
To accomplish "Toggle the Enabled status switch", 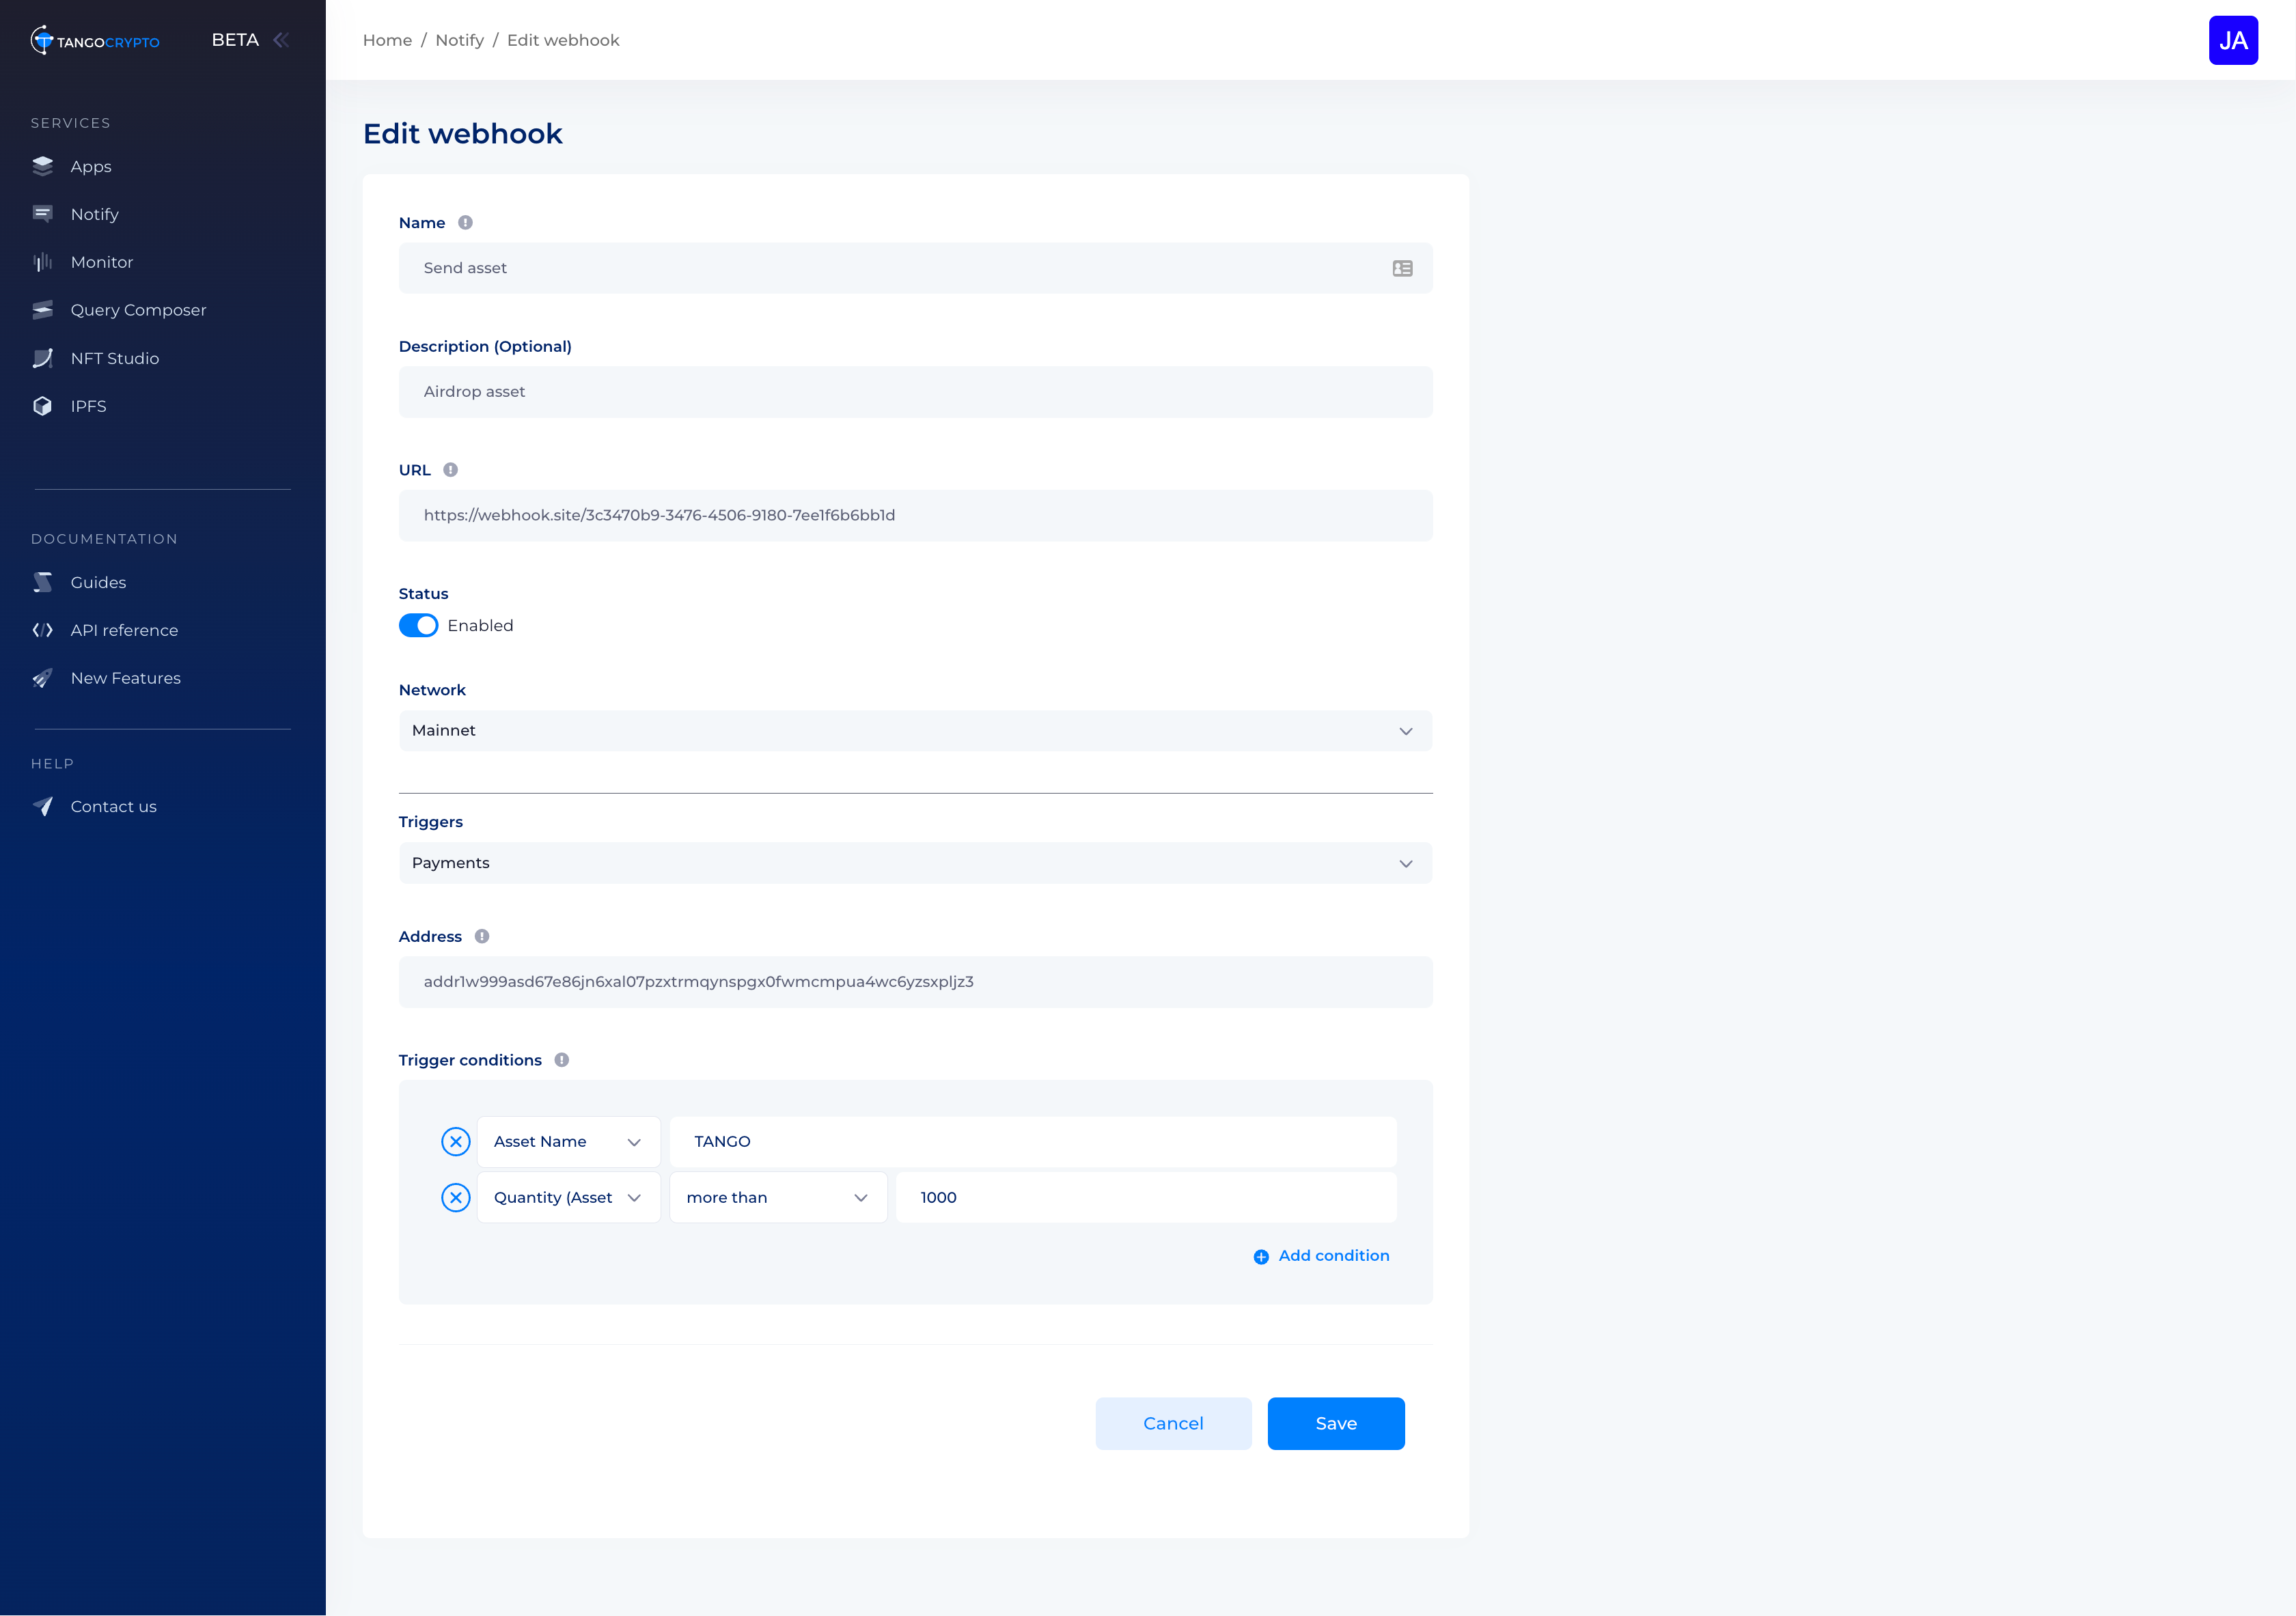I will click(418, 626).
